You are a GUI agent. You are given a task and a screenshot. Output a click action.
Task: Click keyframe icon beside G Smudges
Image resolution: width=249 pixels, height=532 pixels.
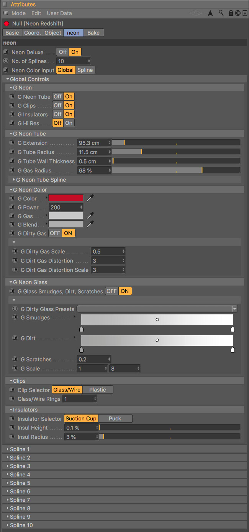15,317
